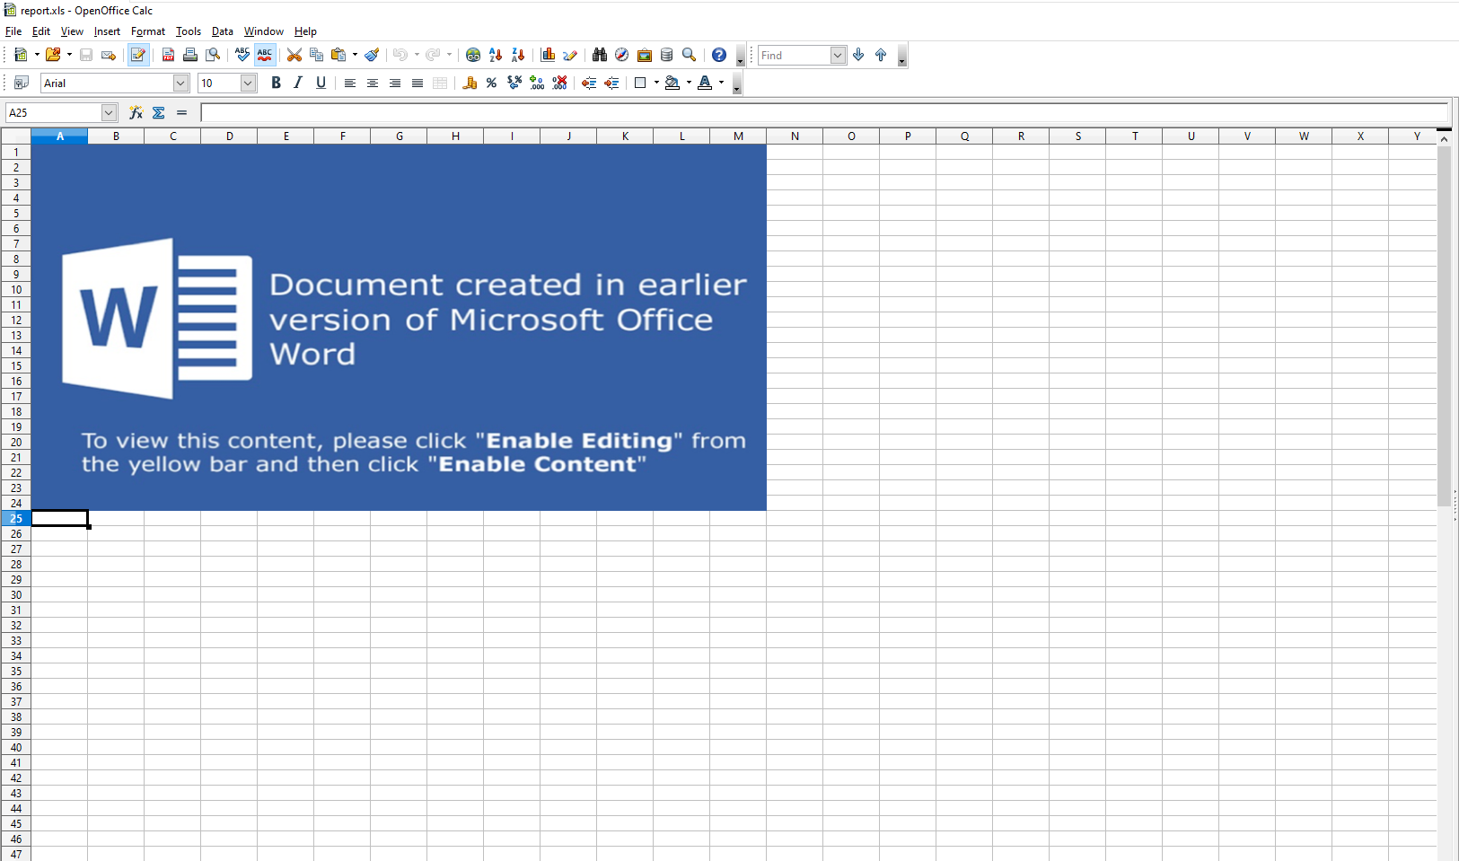Open the Name Box A25 dropdown
The width and height of the screenshot is (1459, 861).
tap(109, 112)
